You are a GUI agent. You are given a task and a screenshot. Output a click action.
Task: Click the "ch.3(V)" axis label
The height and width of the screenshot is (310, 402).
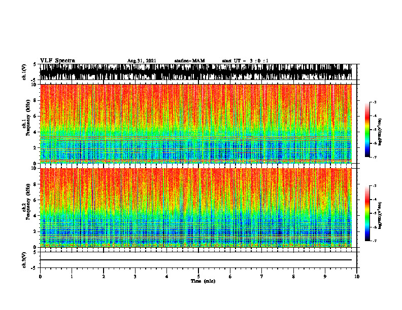24,260
